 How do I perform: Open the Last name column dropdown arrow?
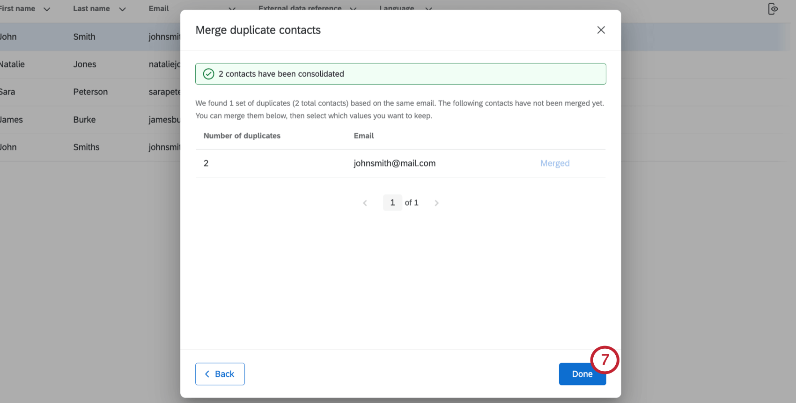click(x=122, y=9)
